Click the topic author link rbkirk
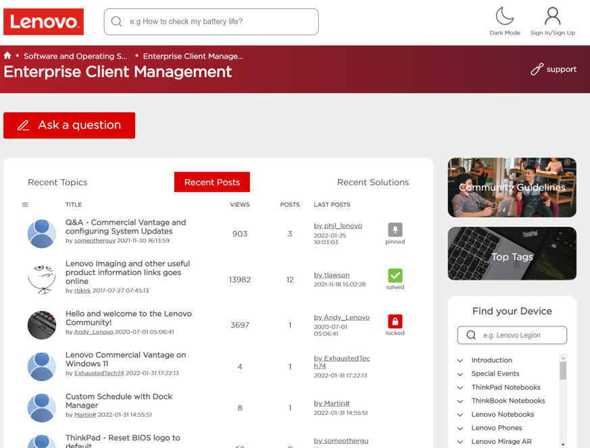Image resolution: width=590 pixels, height=448 pixels. [82, 291]
